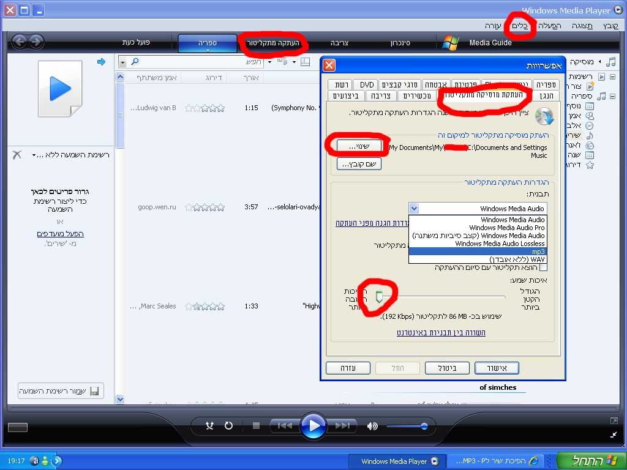Viewport: 627px width, 470px height.
Task: Select the genre icon in library tree
Action: point(590,146)
